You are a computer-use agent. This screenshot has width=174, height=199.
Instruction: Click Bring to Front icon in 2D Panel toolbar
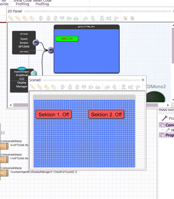11,18
